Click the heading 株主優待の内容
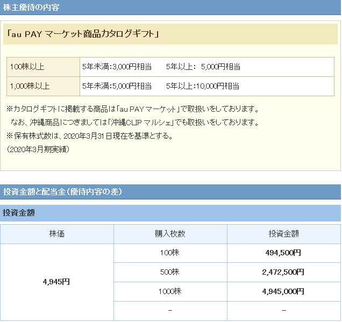Screen dimensions: 342x322 pos(31,8)
